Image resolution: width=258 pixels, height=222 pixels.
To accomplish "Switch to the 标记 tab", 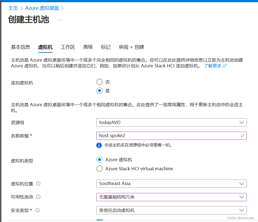I will pos(106,47).
